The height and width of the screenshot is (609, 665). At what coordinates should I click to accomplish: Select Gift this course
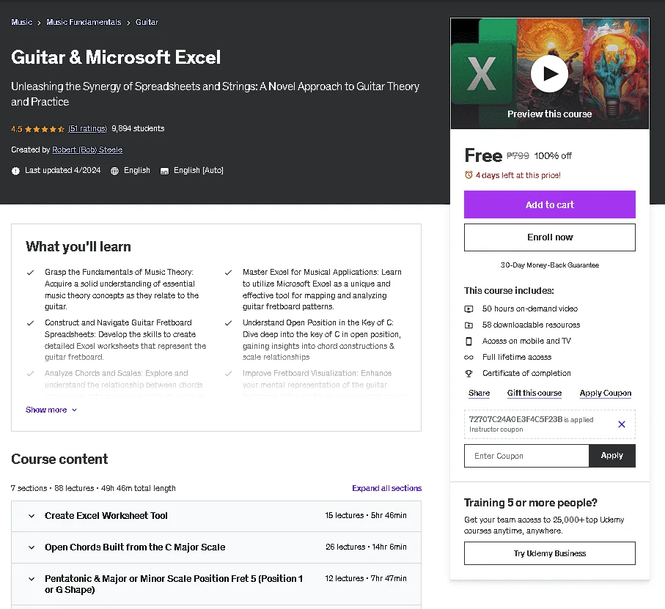point(534,393)
